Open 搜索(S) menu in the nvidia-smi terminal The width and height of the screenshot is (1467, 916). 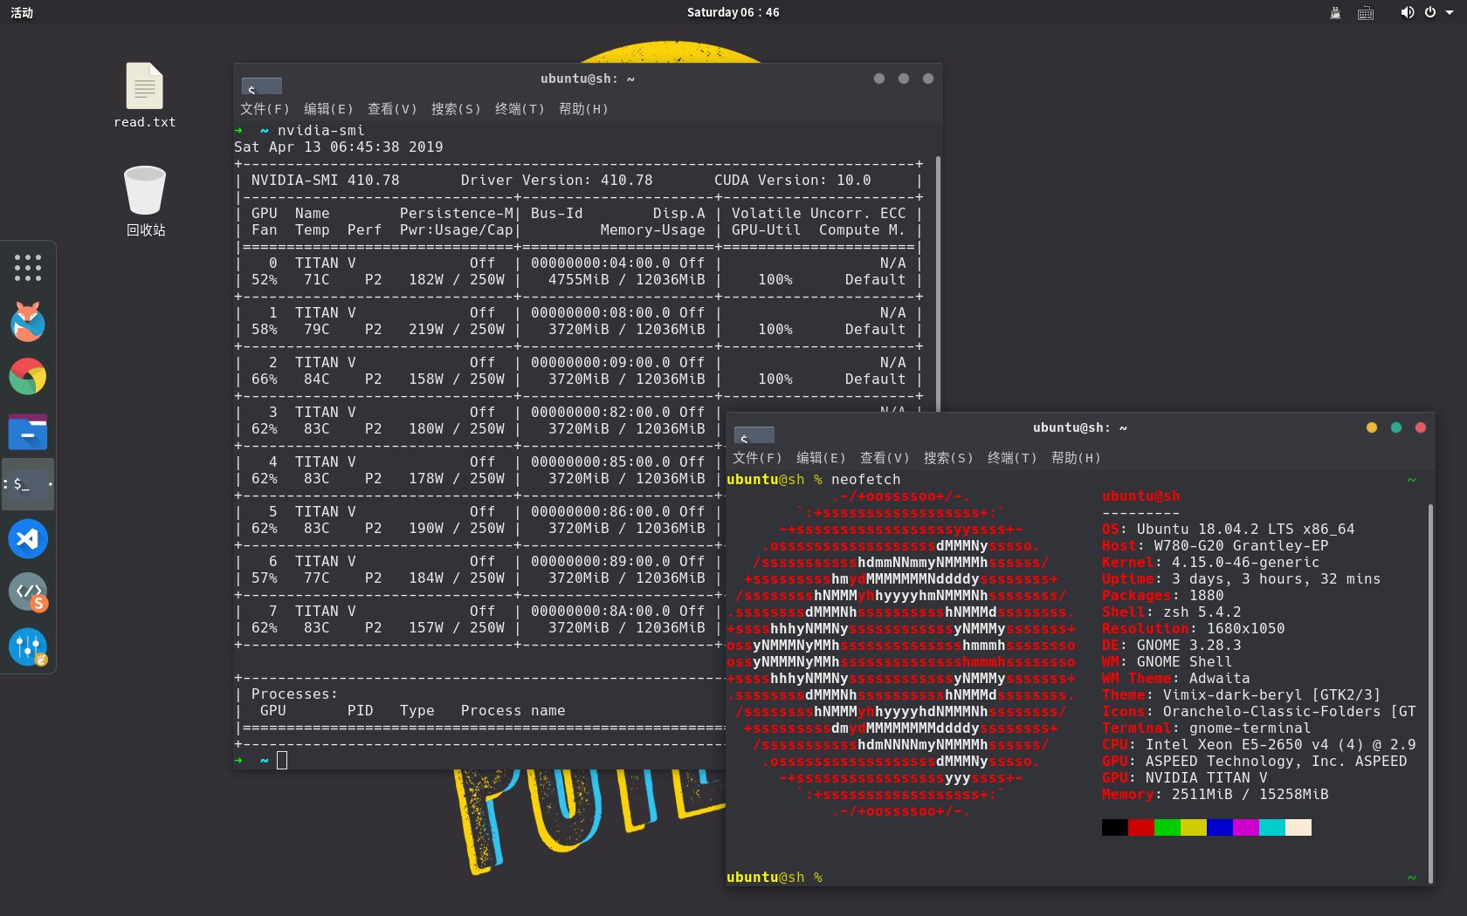pyautogui.click(x=456, y=109)
